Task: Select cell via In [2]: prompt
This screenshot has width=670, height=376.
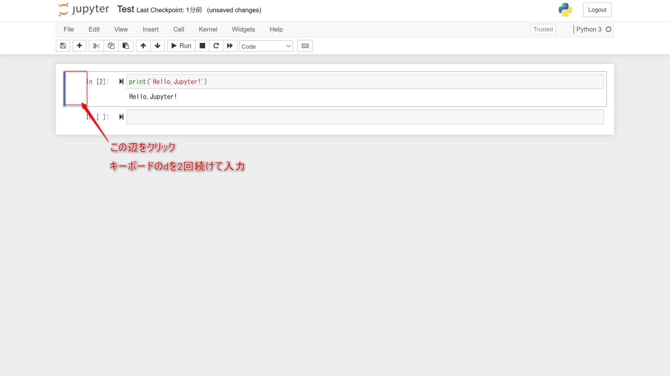Action: tap(98, 81)
